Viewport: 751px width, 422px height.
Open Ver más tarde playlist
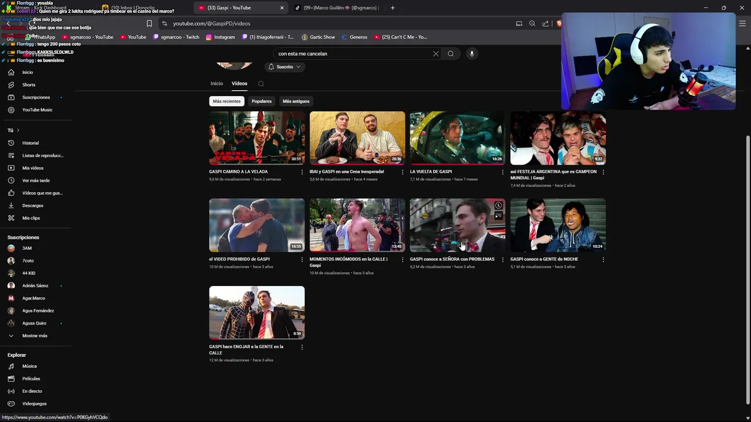36,181
